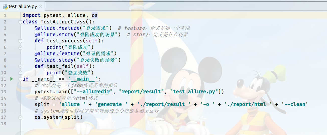Click 'def test_fail(self):' text
Image resolution: width=327 pixels, height=135 pixels.
(x=64, y=66)
